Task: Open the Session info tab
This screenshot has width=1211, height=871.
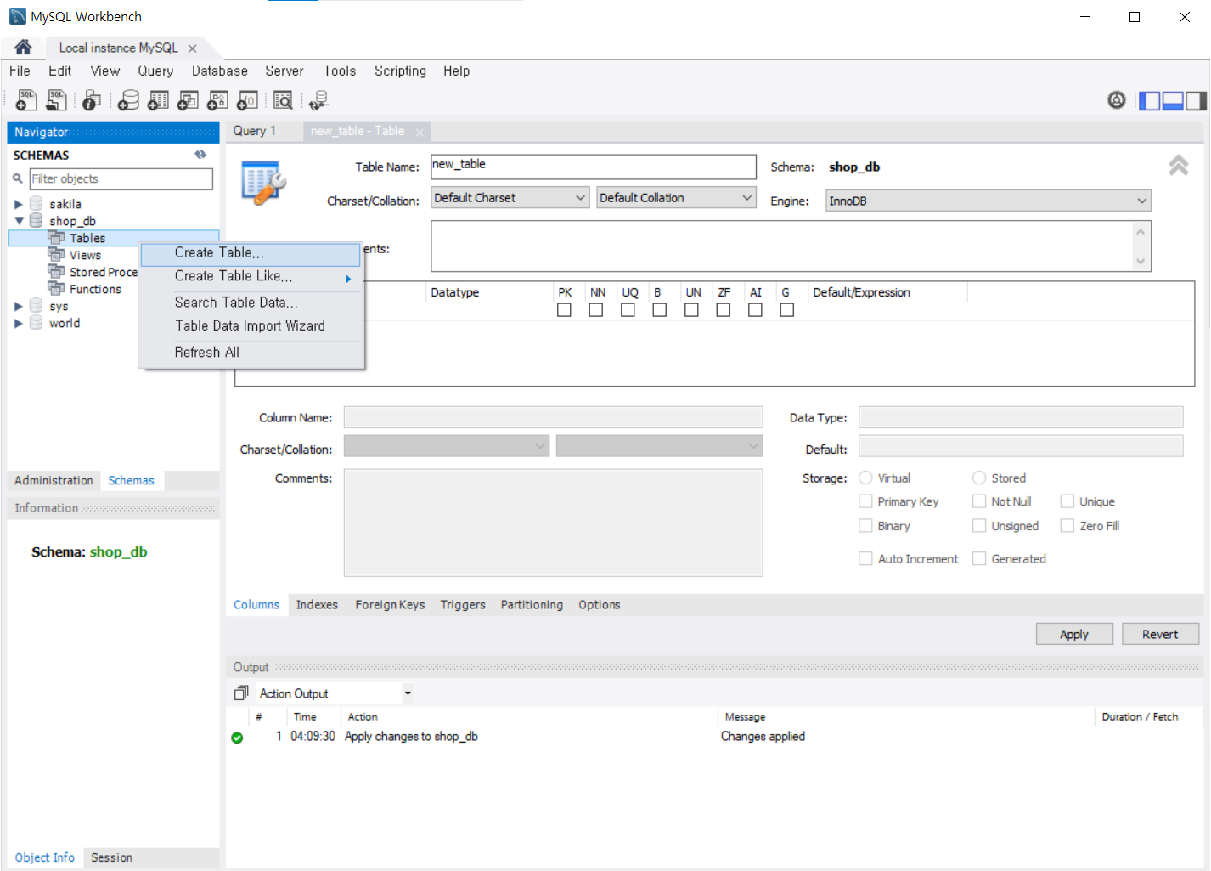Action: tap(111, 857)
